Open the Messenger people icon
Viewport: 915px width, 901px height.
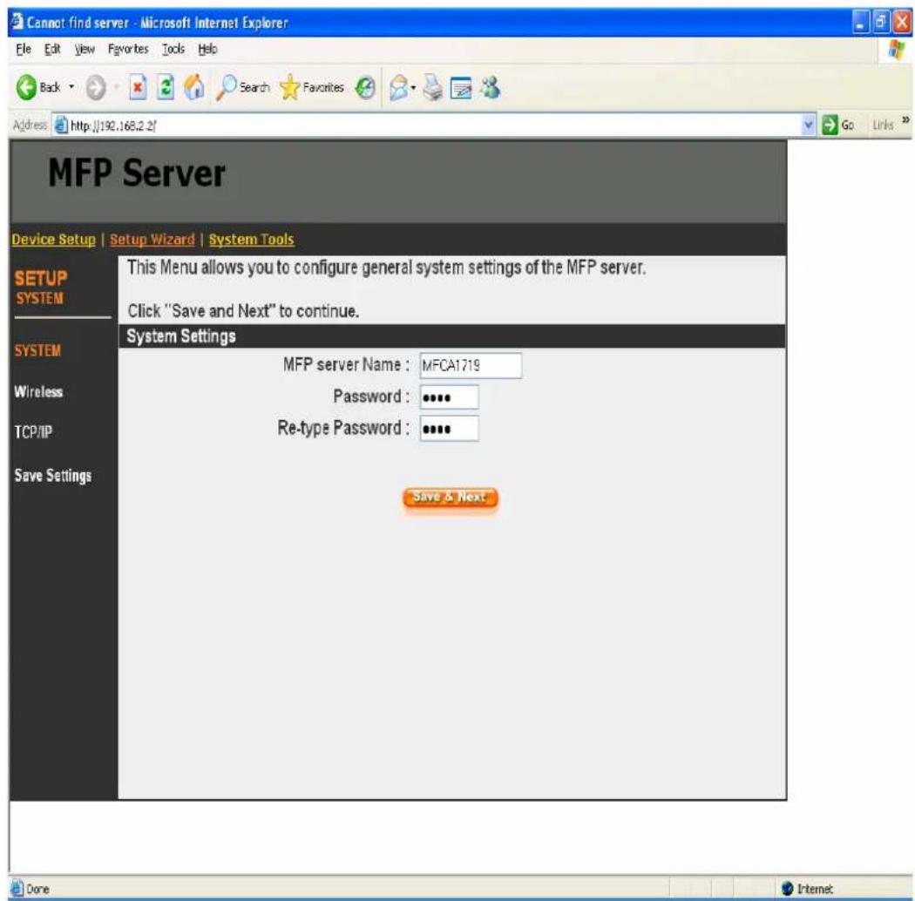tap(490, 87)
